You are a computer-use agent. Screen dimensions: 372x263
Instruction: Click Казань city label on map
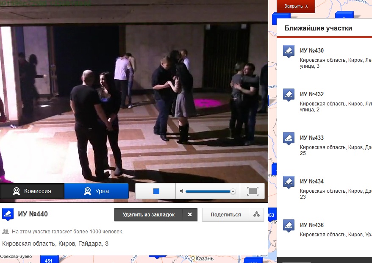204,258
